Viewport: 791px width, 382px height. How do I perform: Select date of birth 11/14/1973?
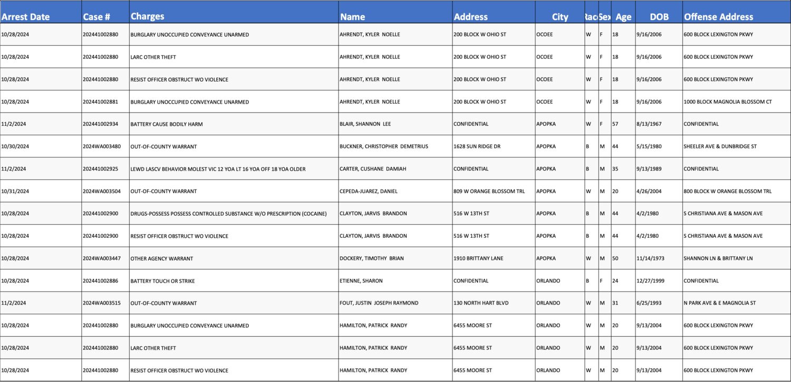point(659,258)
